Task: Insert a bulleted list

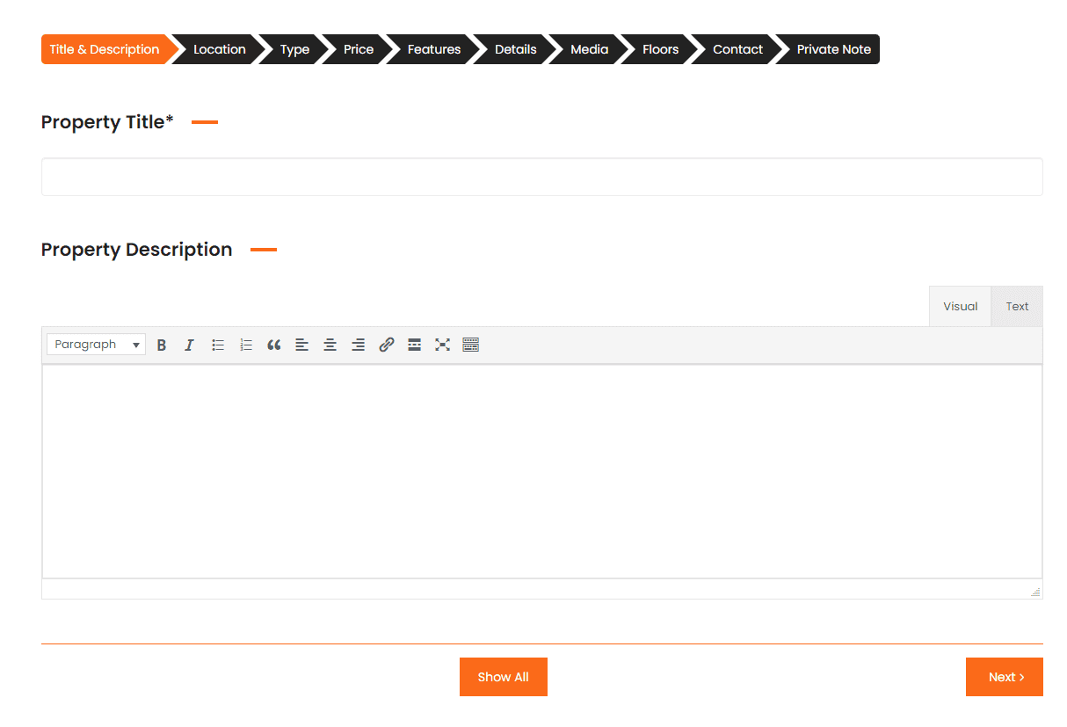Action: pyautogui.click(x=217, y=344)
